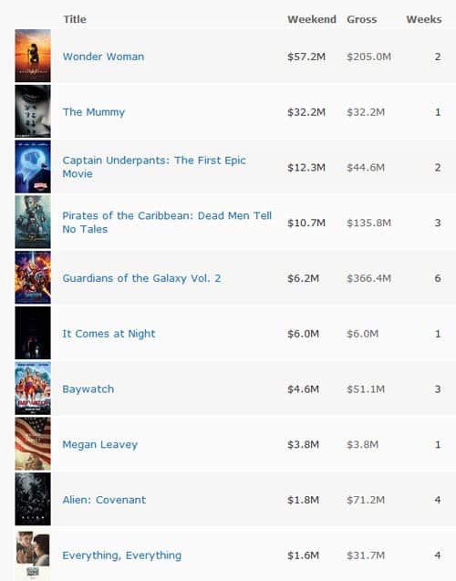456x581 pixels.
Task: Follow the Megan Leavey title link
Action: 100,445
